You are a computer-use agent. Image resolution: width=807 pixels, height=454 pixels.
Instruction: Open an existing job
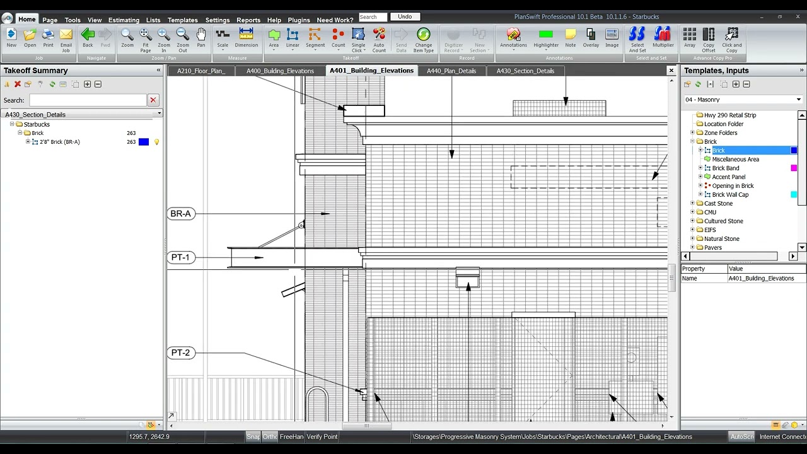click(30, 38)
